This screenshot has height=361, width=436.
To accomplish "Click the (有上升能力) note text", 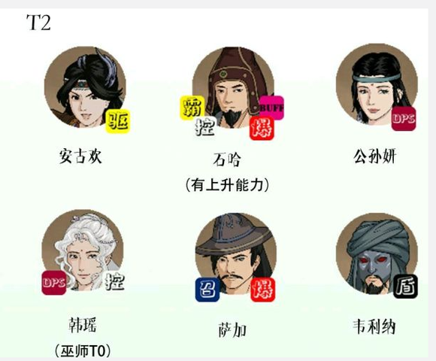I will pos(227,185).
